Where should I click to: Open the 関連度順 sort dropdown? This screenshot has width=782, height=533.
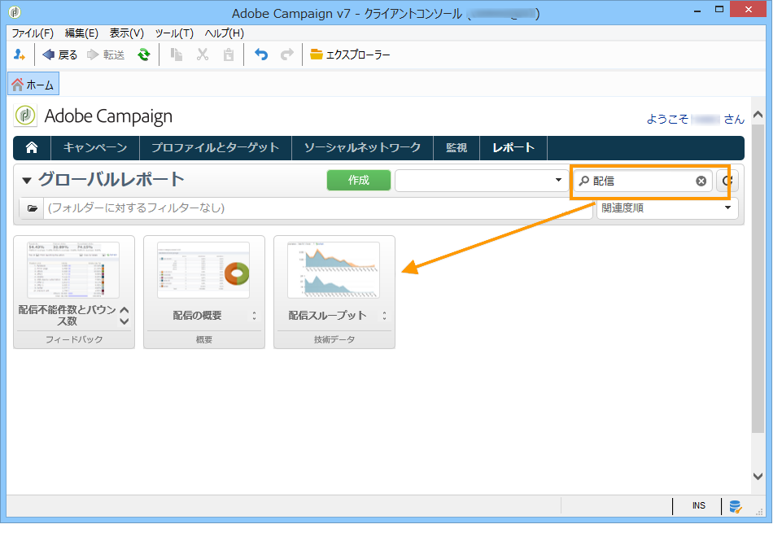[666, 208]
